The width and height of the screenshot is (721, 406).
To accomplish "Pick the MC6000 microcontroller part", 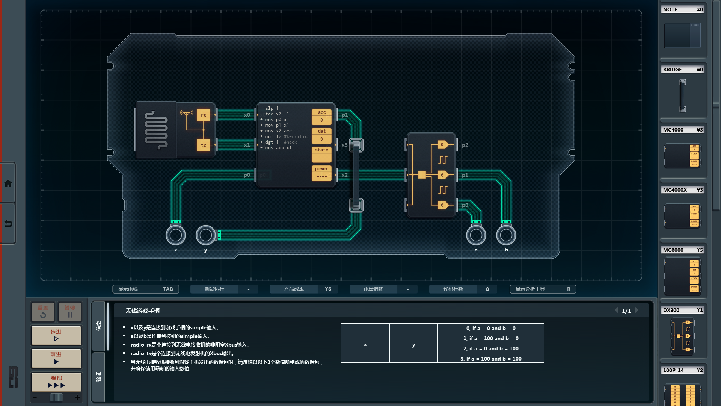I will tap(682, 276).
